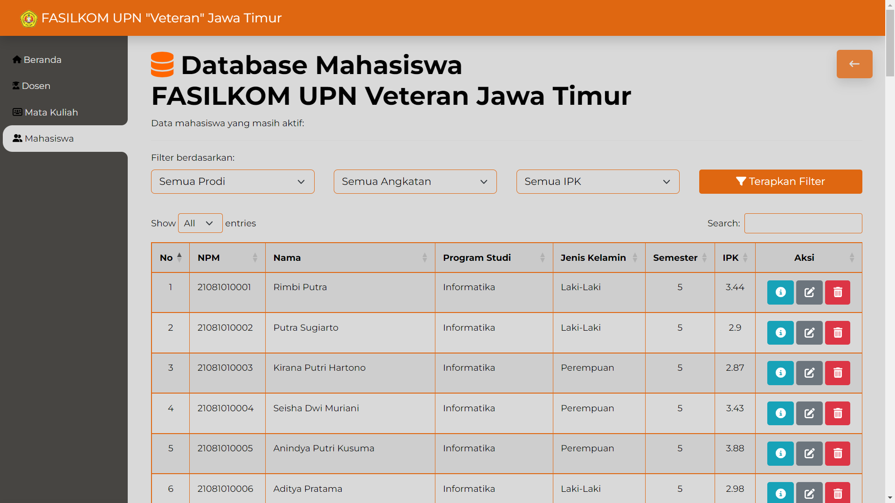Focus the Search input field

[803, 224]
